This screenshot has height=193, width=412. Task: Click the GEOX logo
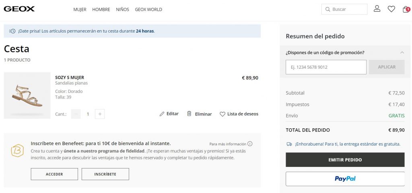click(19, 9)
